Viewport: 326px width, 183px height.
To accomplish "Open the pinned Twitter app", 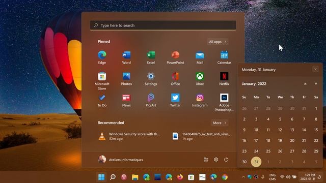I will coord(175,101).
